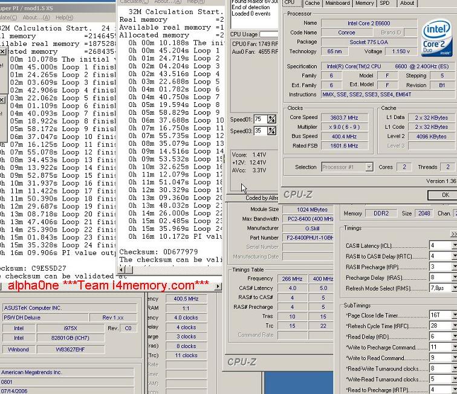This screenshot has height=394, width=457.
Task: Click the checksum line C9E55D27 in Super PI
Action: (x=33, y=268)
